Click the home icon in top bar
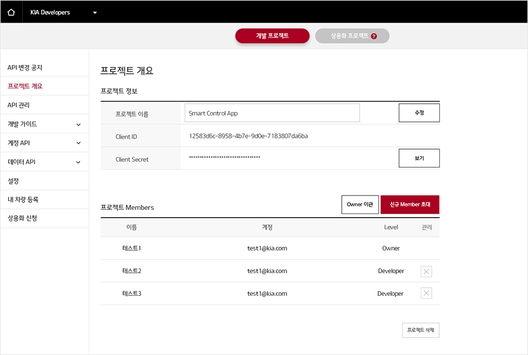Viewport: 528px width, 355px height. pos(11,12)
